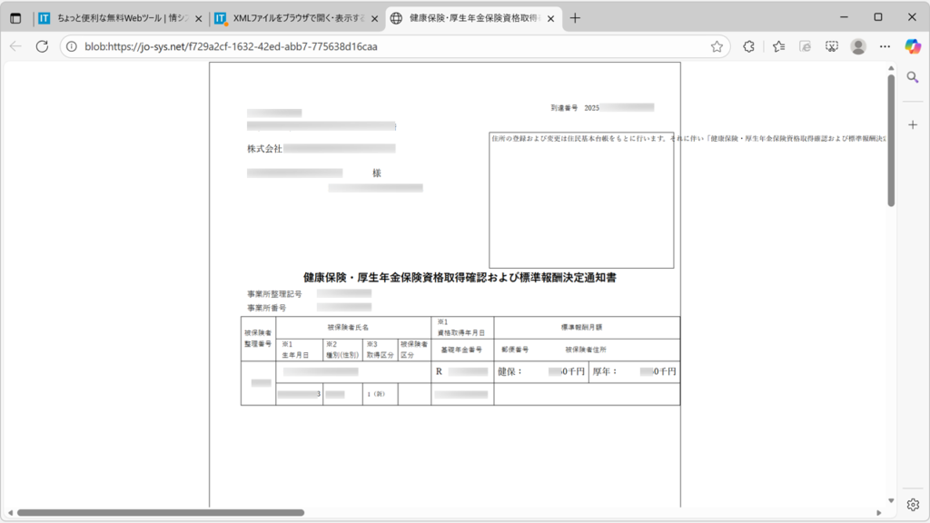Open the Settings and more ellipsis menu
Image resolution: width=930 pixels, height=523 pixels.
pyautogui.click(x=885, y=46)
